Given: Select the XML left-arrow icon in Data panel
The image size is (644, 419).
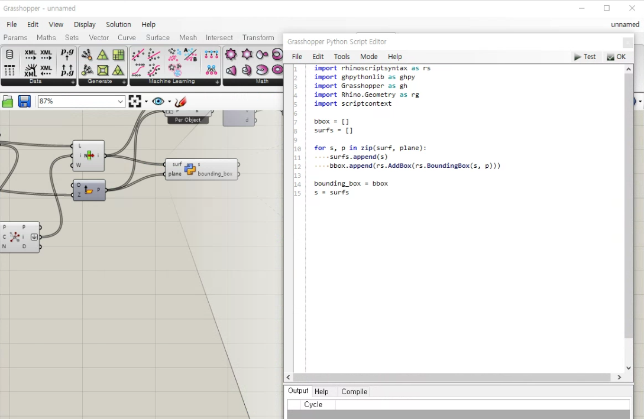Looking at the screenshot, I should click(46, 70).
